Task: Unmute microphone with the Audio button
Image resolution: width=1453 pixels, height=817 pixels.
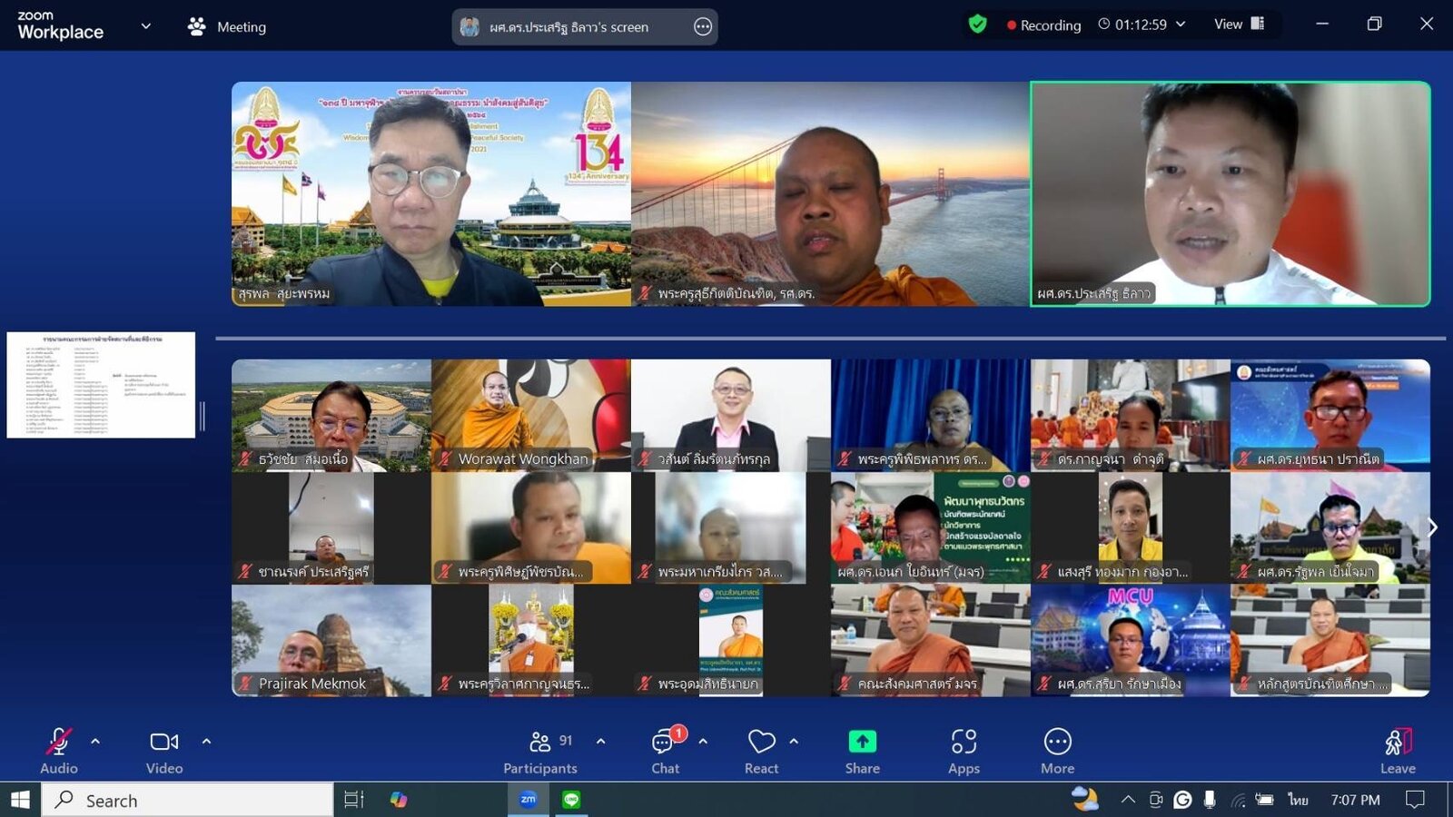Action: pos(58,751)
